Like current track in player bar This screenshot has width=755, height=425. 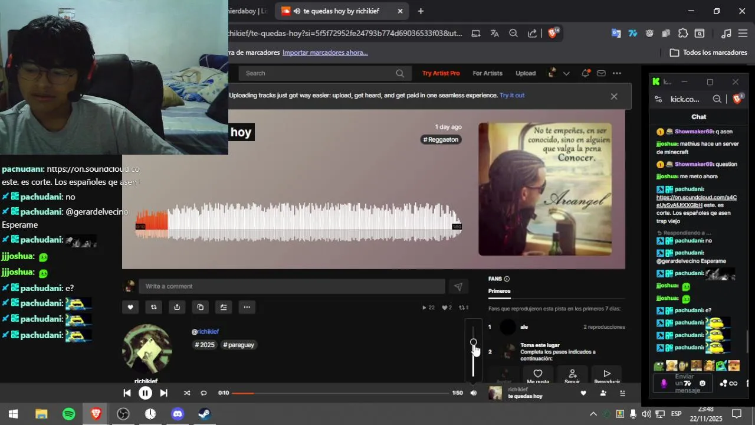(x=583, y=393)
